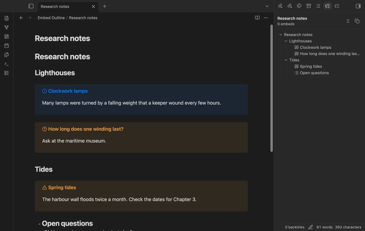The image size is (365, 231).
Task: Click text Ask at the maritime museum
Action: tap(74, 141)
